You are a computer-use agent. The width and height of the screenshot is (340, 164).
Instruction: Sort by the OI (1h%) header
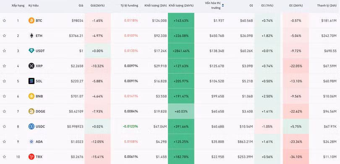tap(267, 5)
